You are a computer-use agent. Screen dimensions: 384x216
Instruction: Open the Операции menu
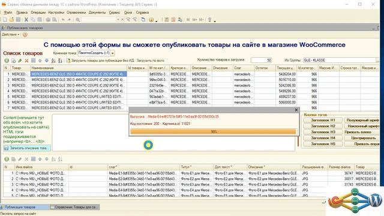pos(38,13)
